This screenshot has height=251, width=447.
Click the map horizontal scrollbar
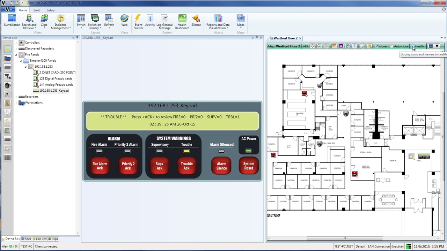pyautogui.click(x=345, y=238)
